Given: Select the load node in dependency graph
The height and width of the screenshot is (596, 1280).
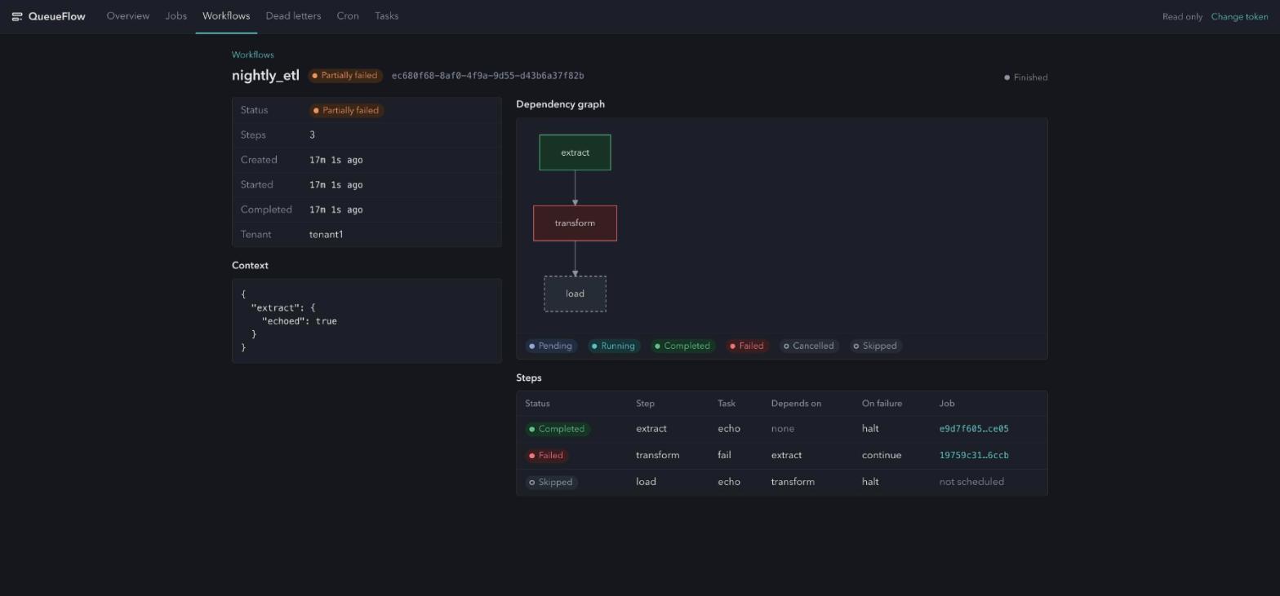Looking at the screenshot, I should pos(575,294).
